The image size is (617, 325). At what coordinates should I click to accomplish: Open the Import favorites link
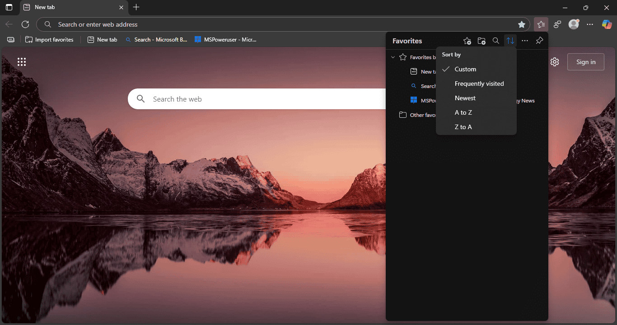pos(49,39)
